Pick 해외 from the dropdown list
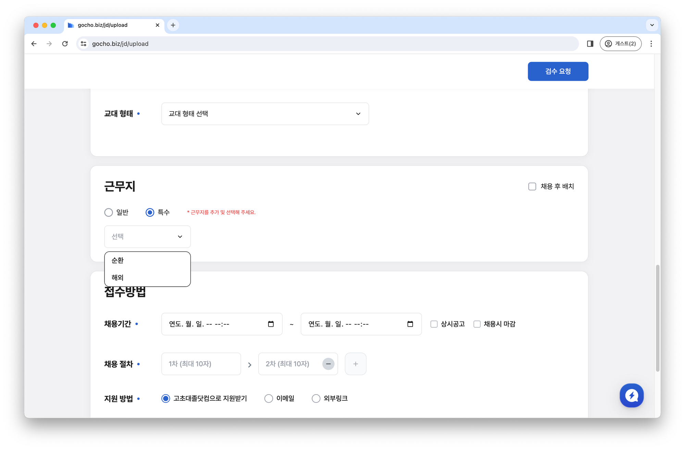The image size is (685, 450). pyautogui.click(x=118, y=277)
